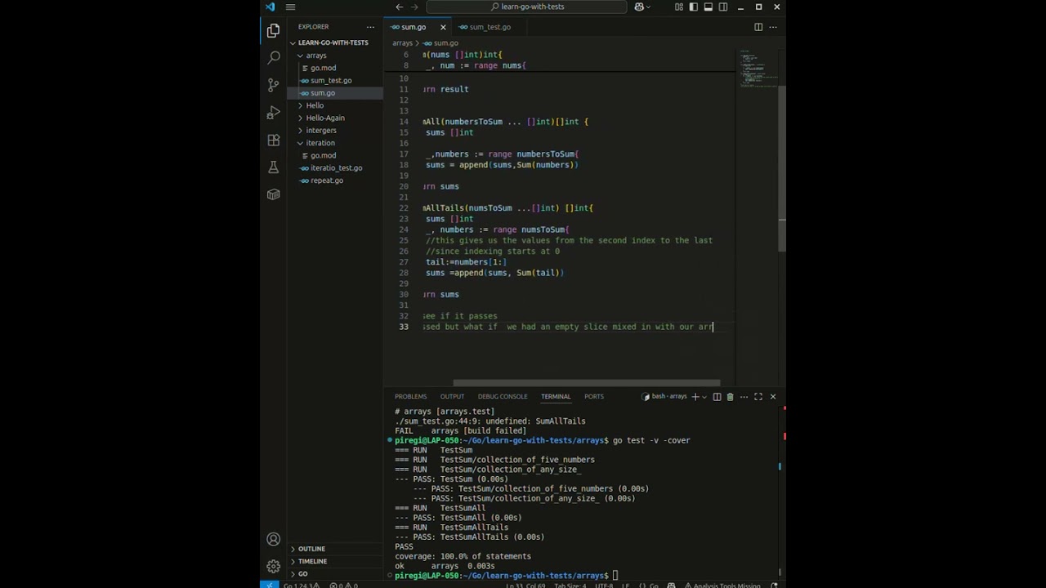The width and height of the screenshot is (1046, 588).
Task: Open the Extensions view
Action: click(x=273, y=140)
